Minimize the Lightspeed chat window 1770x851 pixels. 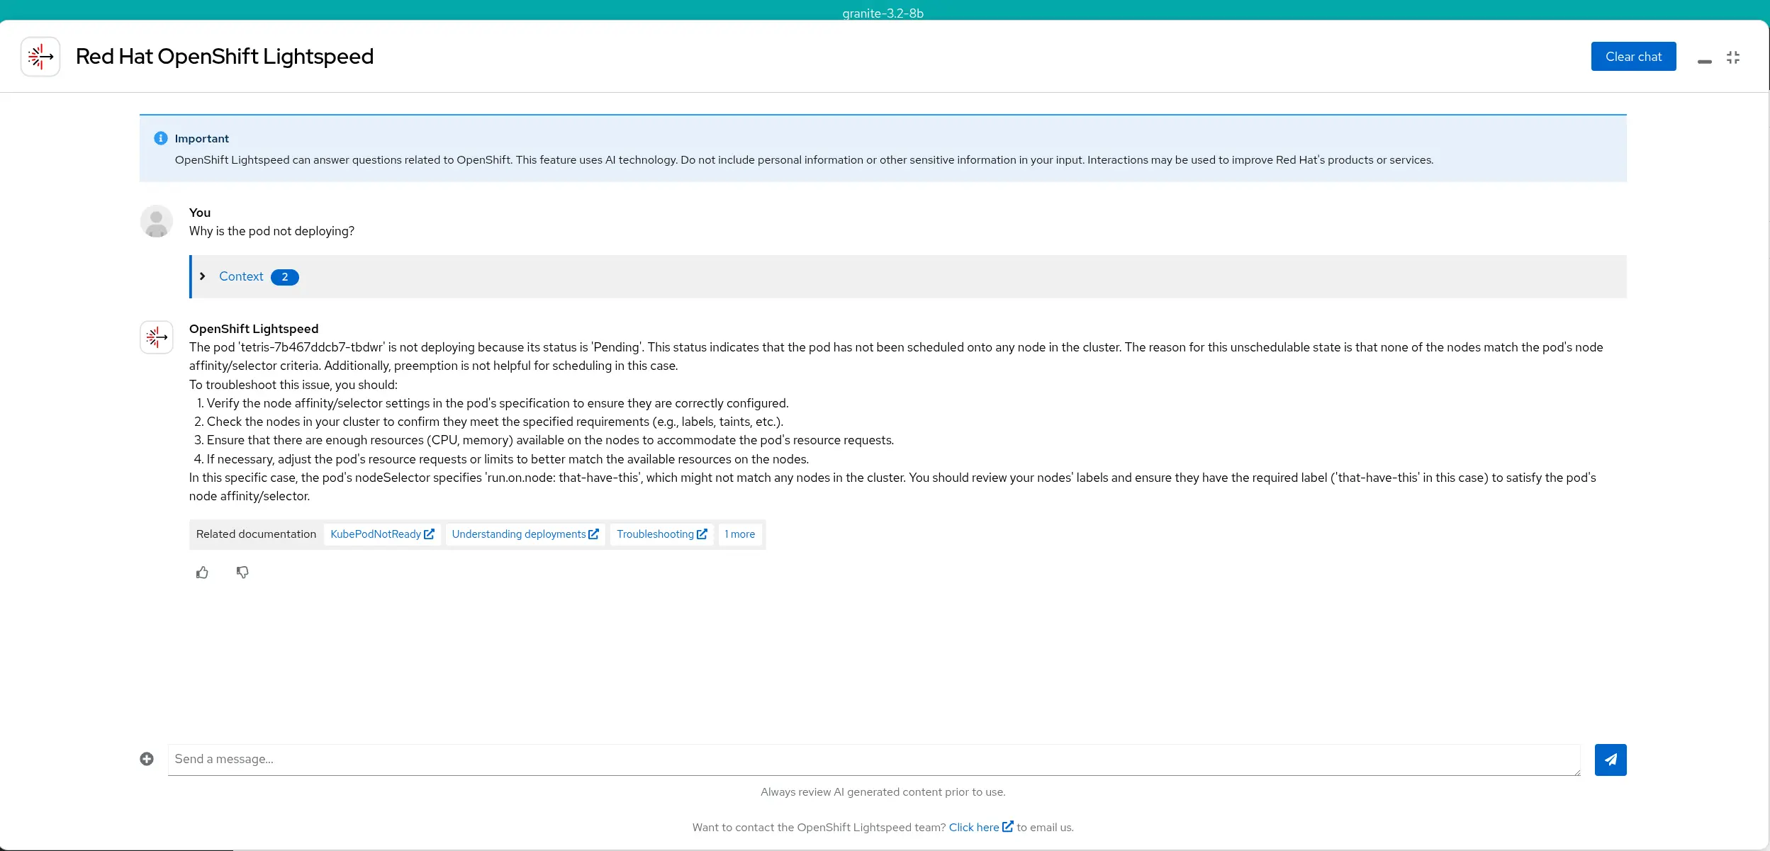[1704, 62]
